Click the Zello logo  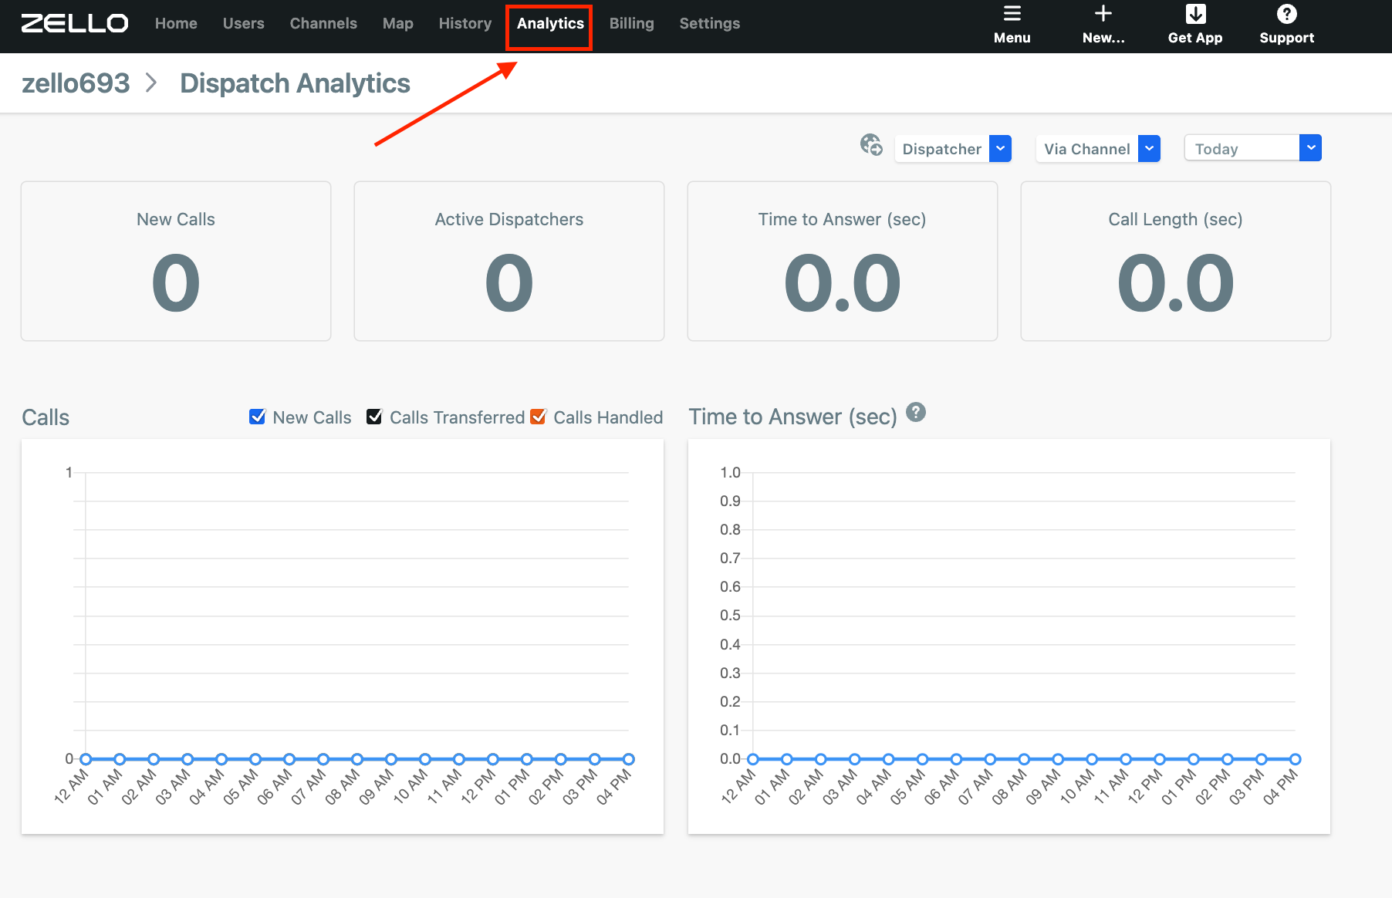coord(75,23)
